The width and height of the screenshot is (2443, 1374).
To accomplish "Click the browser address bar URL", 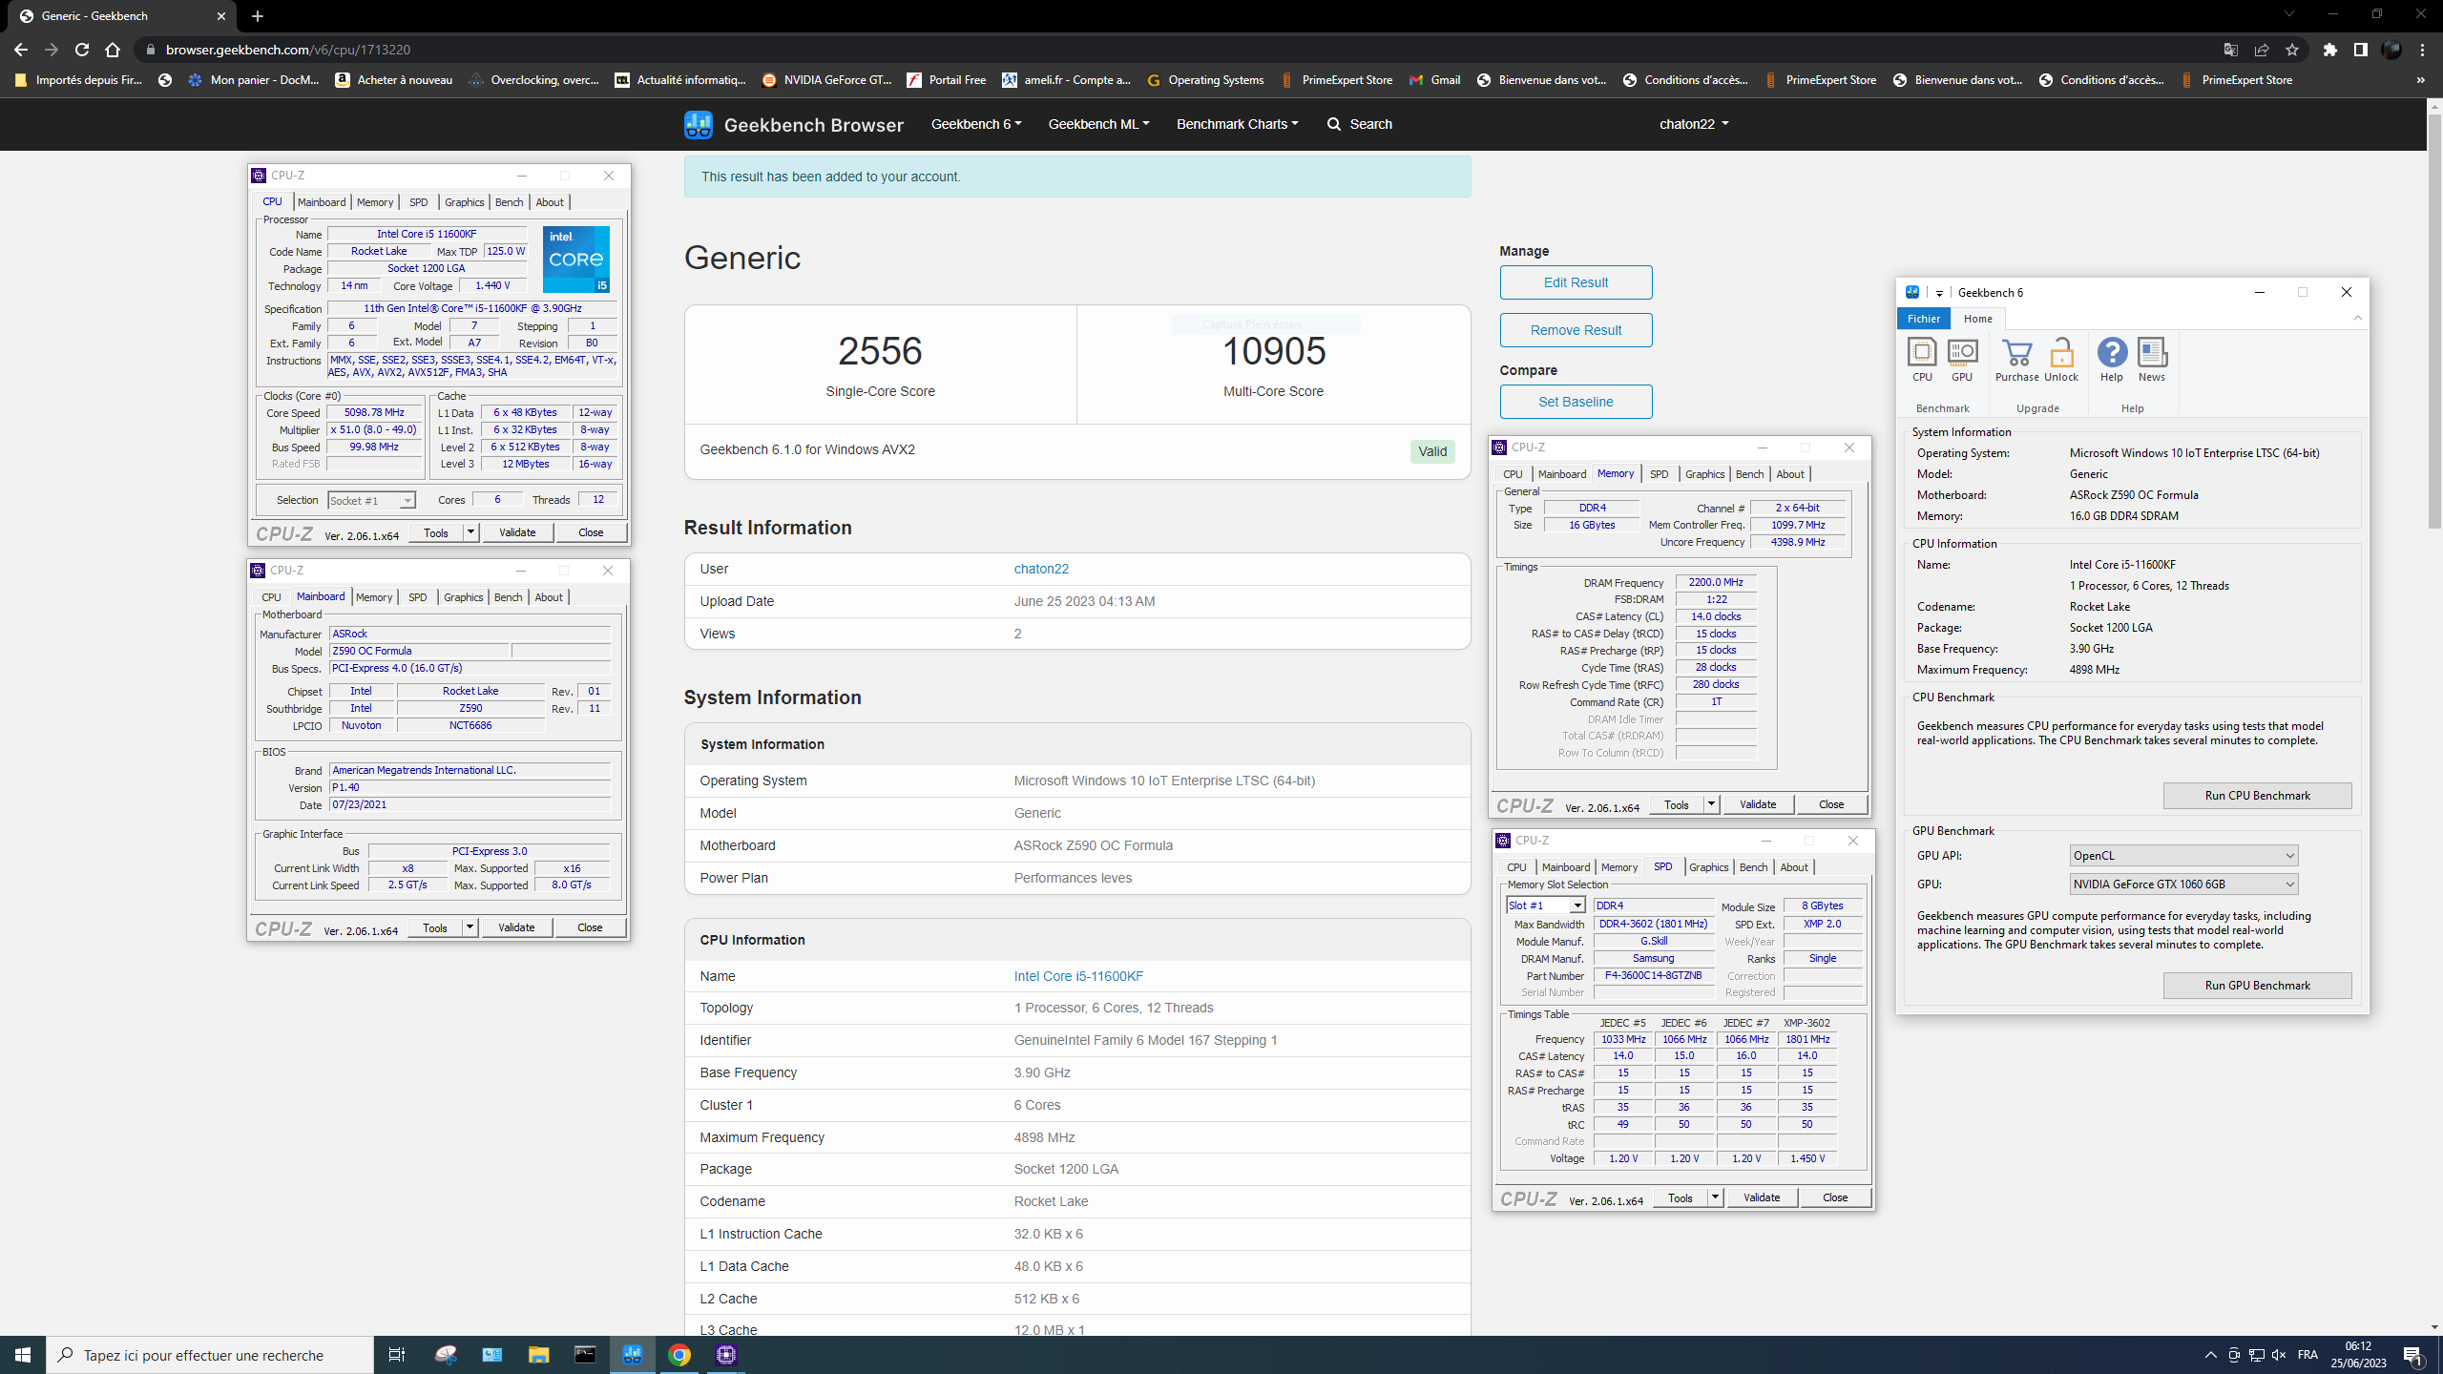I will point(288,50).
